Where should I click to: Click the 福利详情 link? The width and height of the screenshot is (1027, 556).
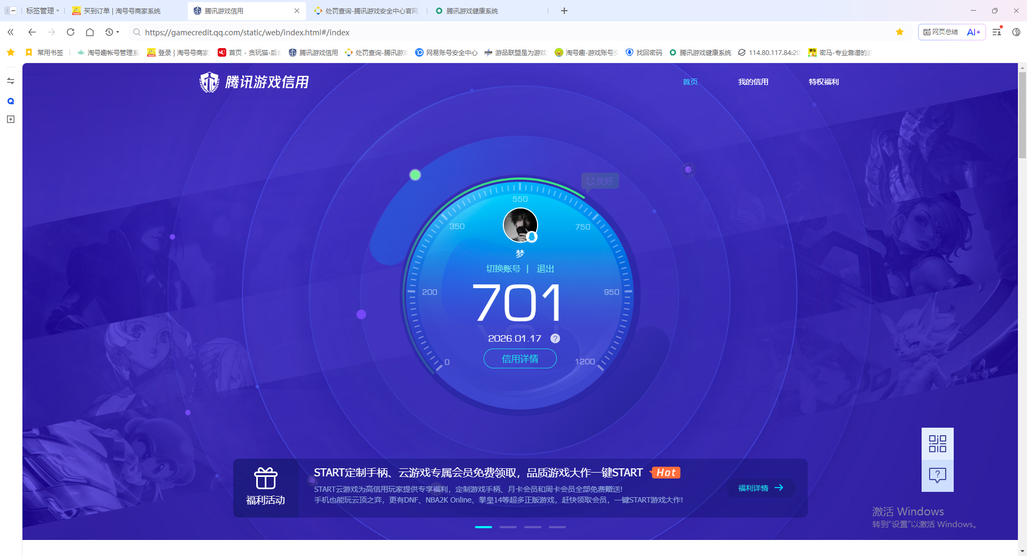(x=760, y=488)
